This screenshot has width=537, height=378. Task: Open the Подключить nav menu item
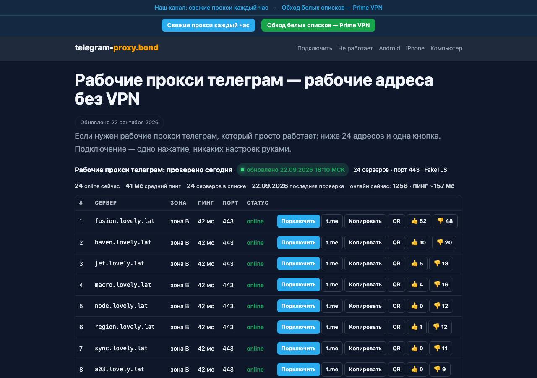[x=315, y=48]
